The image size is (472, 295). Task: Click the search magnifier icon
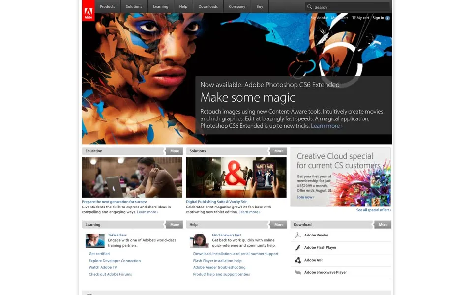click(x=309, y=6)
